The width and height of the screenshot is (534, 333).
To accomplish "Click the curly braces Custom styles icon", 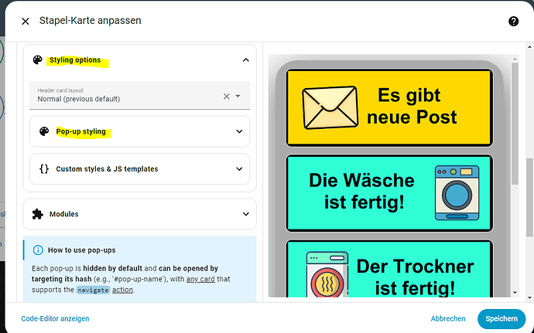I will [x=44, y=168].
